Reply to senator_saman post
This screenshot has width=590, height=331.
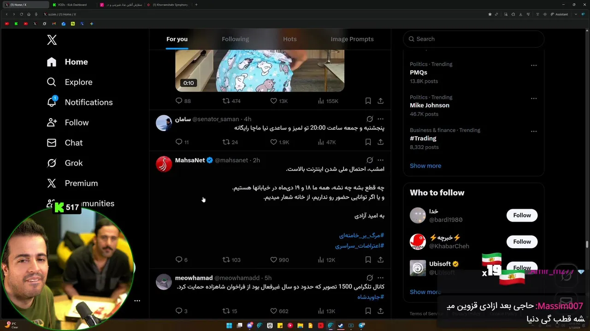tap(182, 142)
